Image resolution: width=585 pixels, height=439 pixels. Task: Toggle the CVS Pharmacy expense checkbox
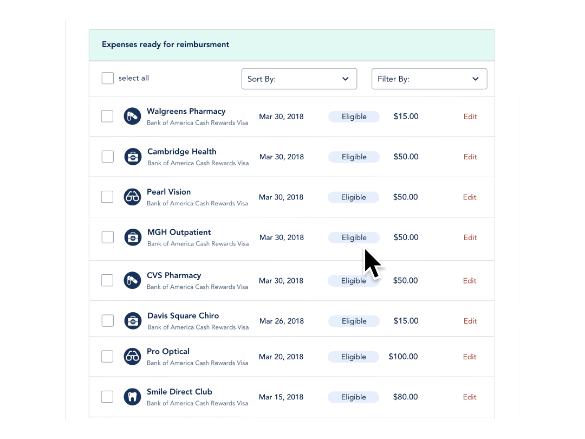tap(107, 280)
